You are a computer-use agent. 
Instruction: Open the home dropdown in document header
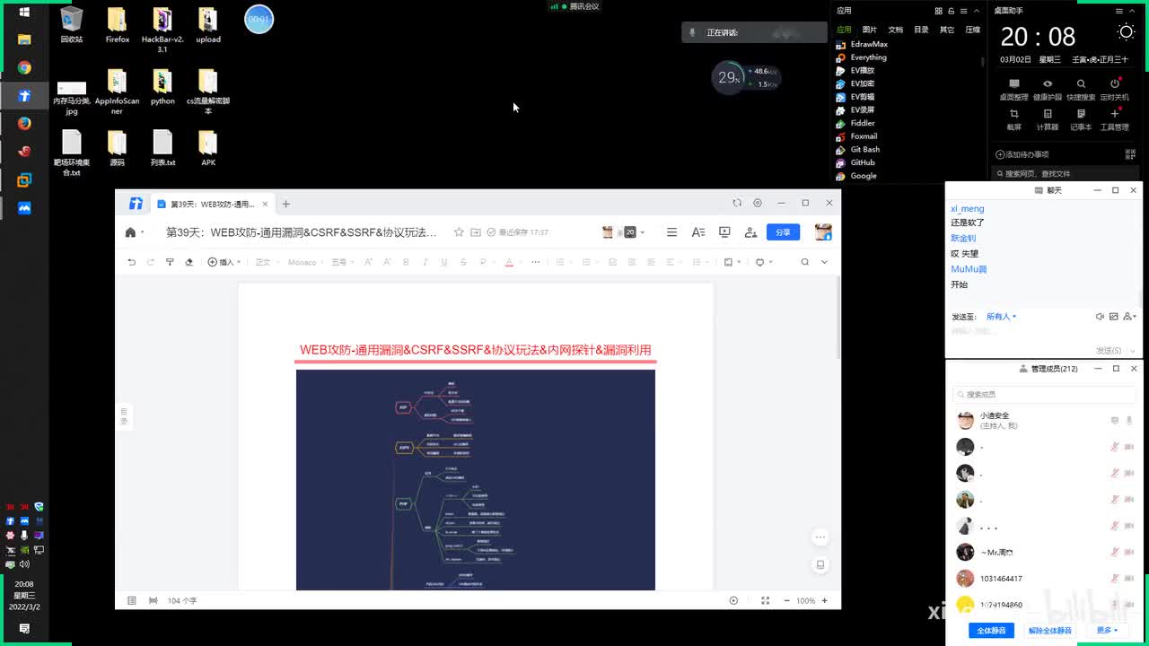pos(135,232)
